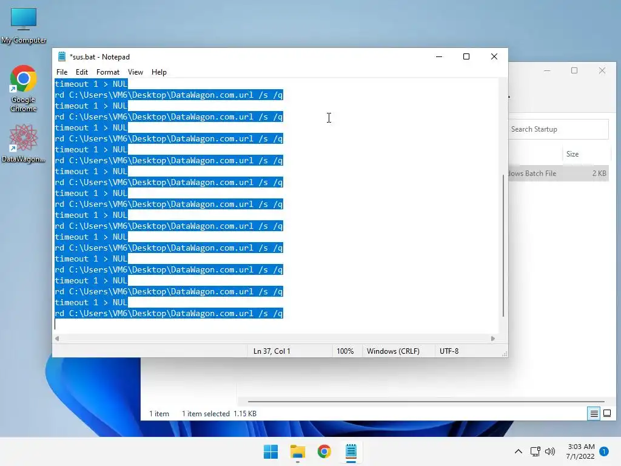Open the Windows Start button
621x466 pixels.
tap(271, 451)
